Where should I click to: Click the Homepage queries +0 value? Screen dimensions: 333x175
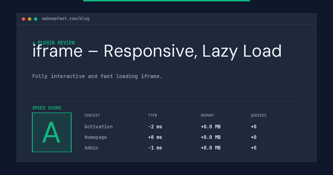(x=254, y=137)
